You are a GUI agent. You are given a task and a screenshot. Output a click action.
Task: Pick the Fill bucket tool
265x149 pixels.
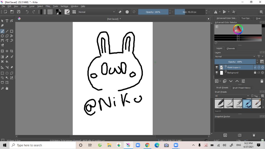[x=7, y=62]
